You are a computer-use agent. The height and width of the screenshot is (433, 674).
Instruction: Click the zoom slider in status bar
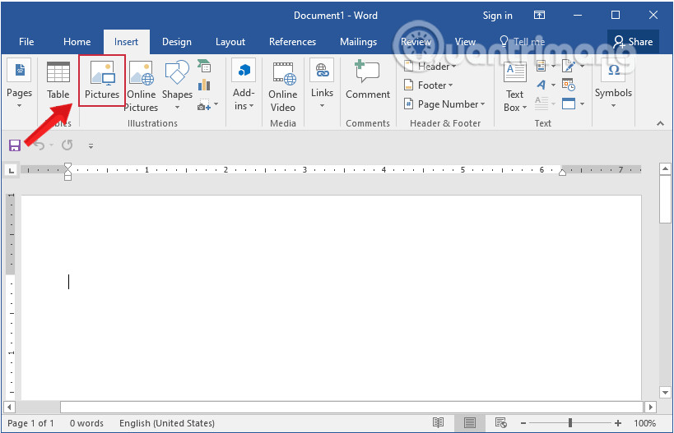570,423
